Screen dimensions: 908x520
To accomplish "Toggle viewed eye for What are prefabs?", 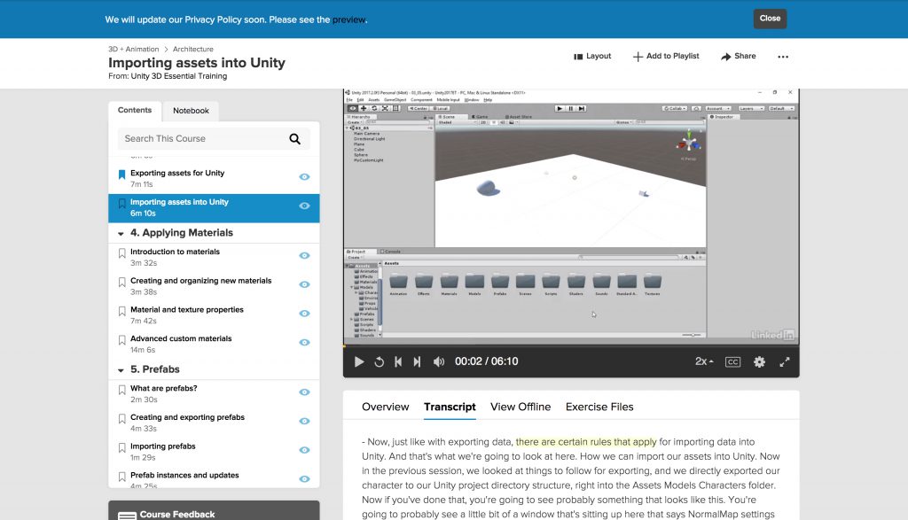I will click(x=304, y=392).
